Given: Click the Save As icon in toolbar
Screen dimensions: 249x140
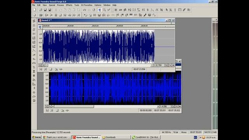Looking at the screenshot, I should tap(50, 10).
